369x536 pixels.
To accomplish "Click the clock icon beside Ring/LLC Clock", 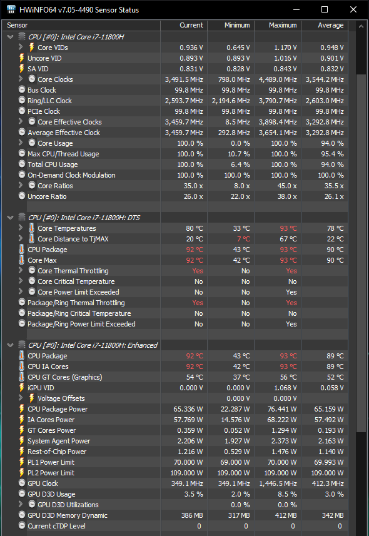I will coord(22,100).
